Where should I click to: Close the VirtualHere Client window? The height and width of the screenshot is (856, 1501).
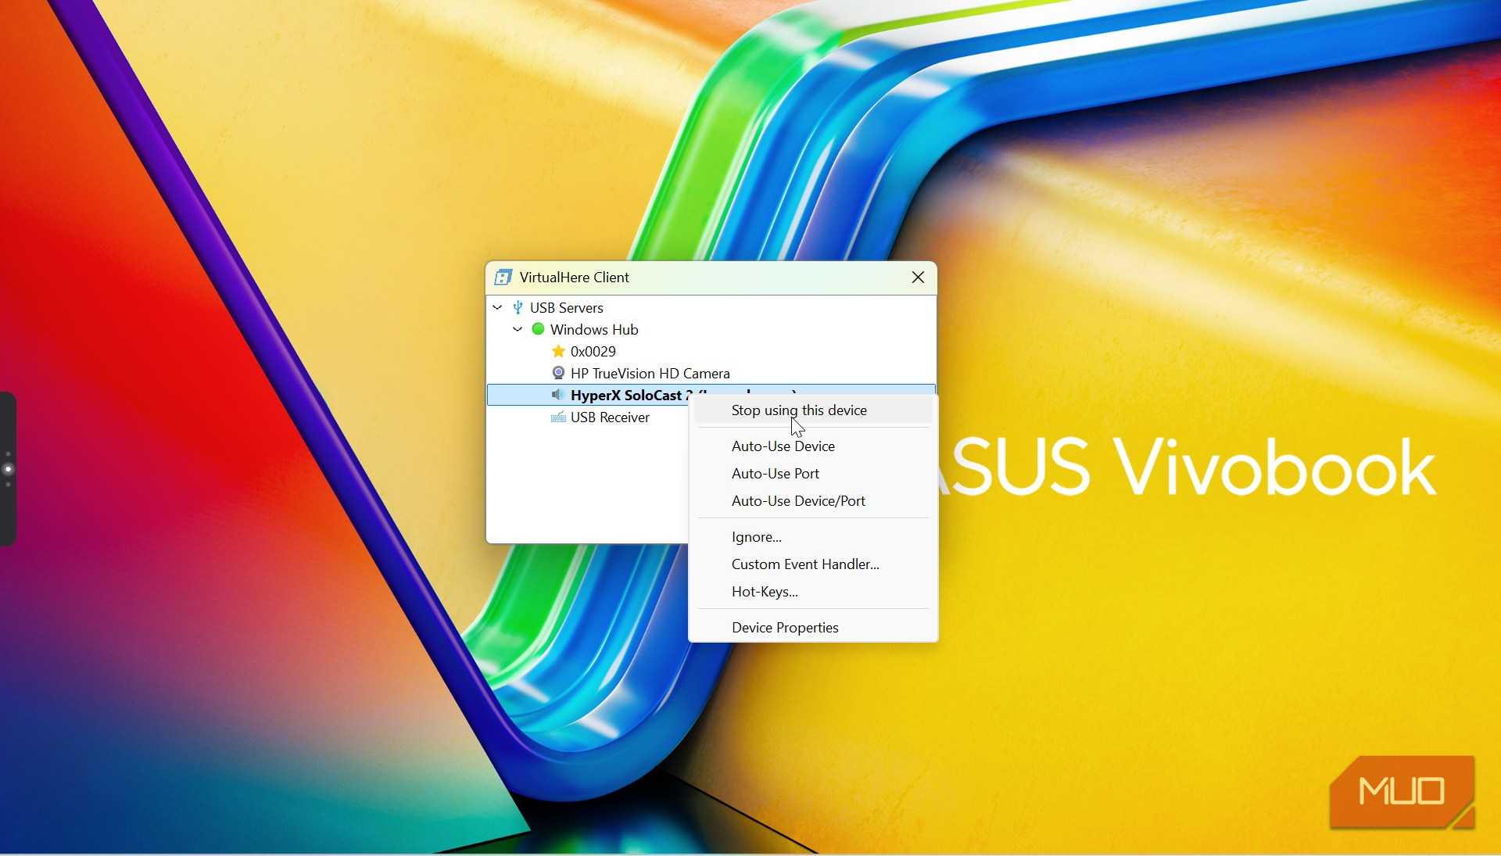[918, 278]
